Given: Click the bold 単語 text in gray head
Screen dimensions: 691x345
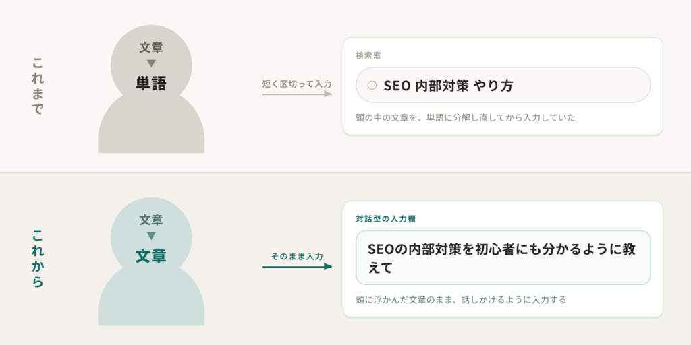Looking at the screenshot, I should point(151,83).
